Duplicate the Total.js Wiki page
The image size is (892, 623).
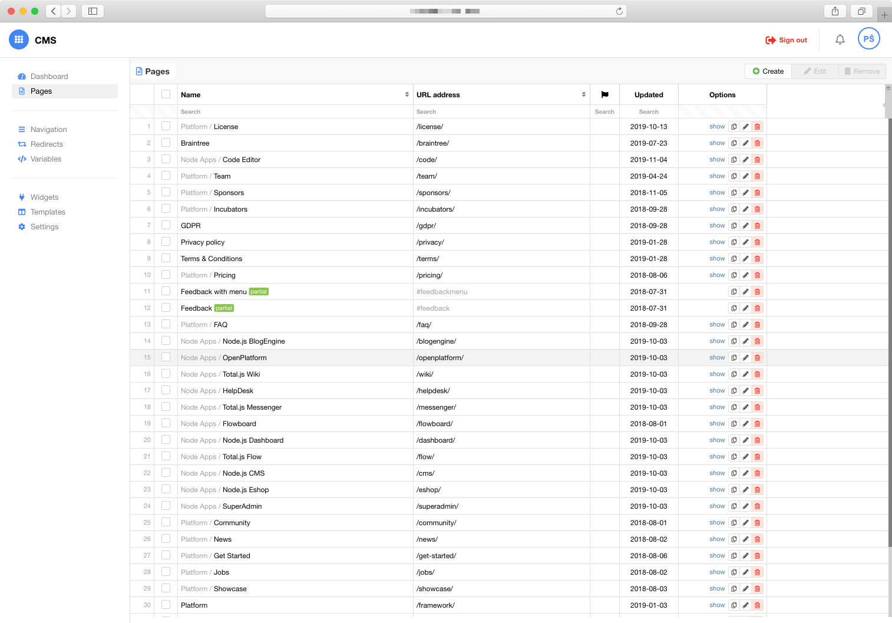pyautogui.click(x=734, y=374)
